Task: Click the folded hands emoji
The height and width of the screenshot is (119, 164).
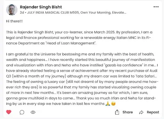Action: click(x=108, y=104)
